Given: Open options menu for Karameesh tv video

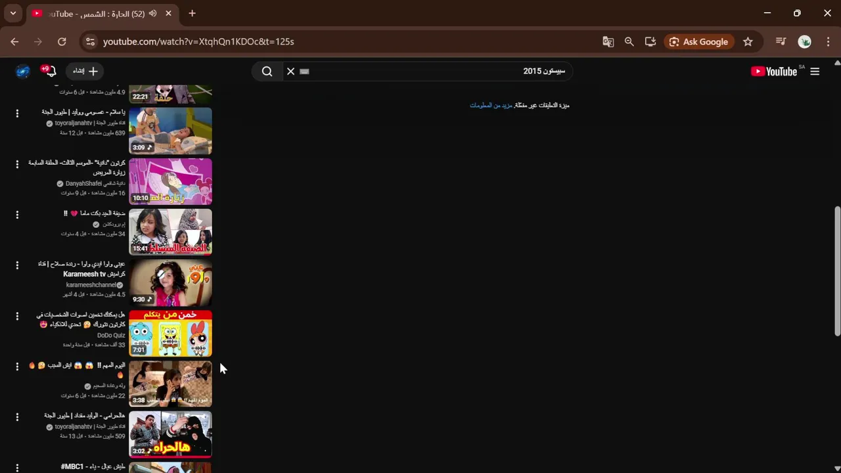Looking at the screenshot, I should pos(17,265).
